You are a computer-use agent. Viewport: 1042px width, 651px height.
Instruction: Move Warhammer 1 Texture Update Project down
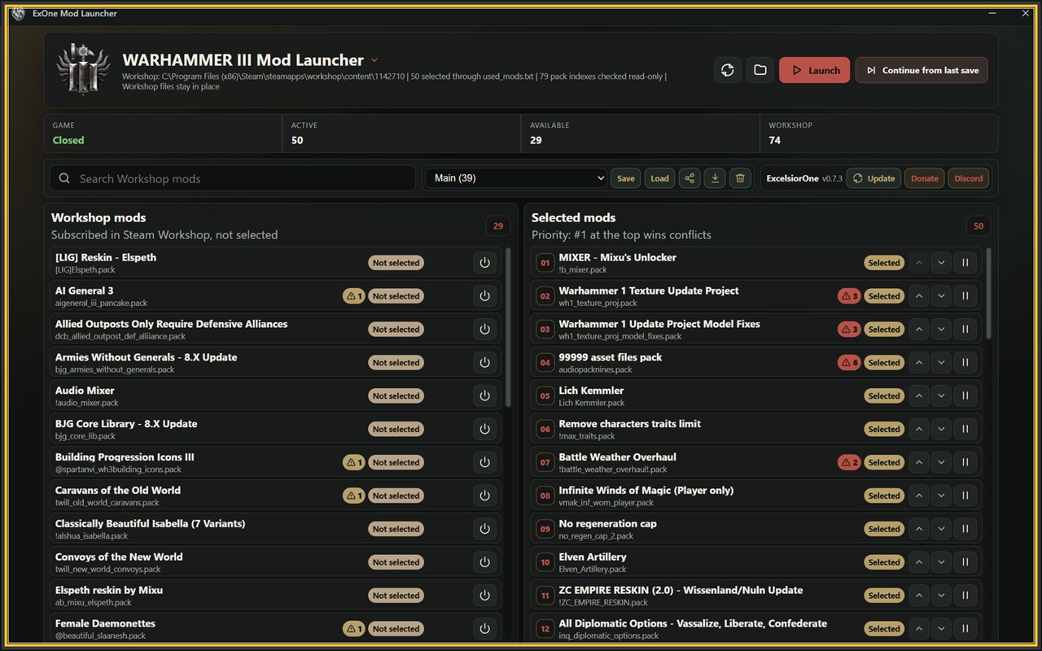tap(942, 296)
